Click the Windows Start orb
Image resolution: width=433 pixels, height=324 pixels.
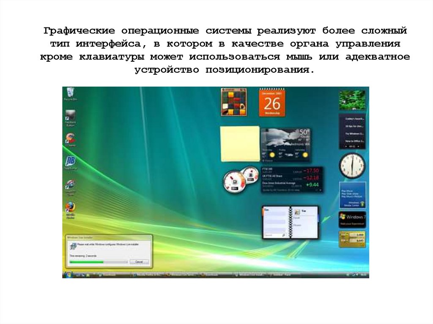point(69,275)
